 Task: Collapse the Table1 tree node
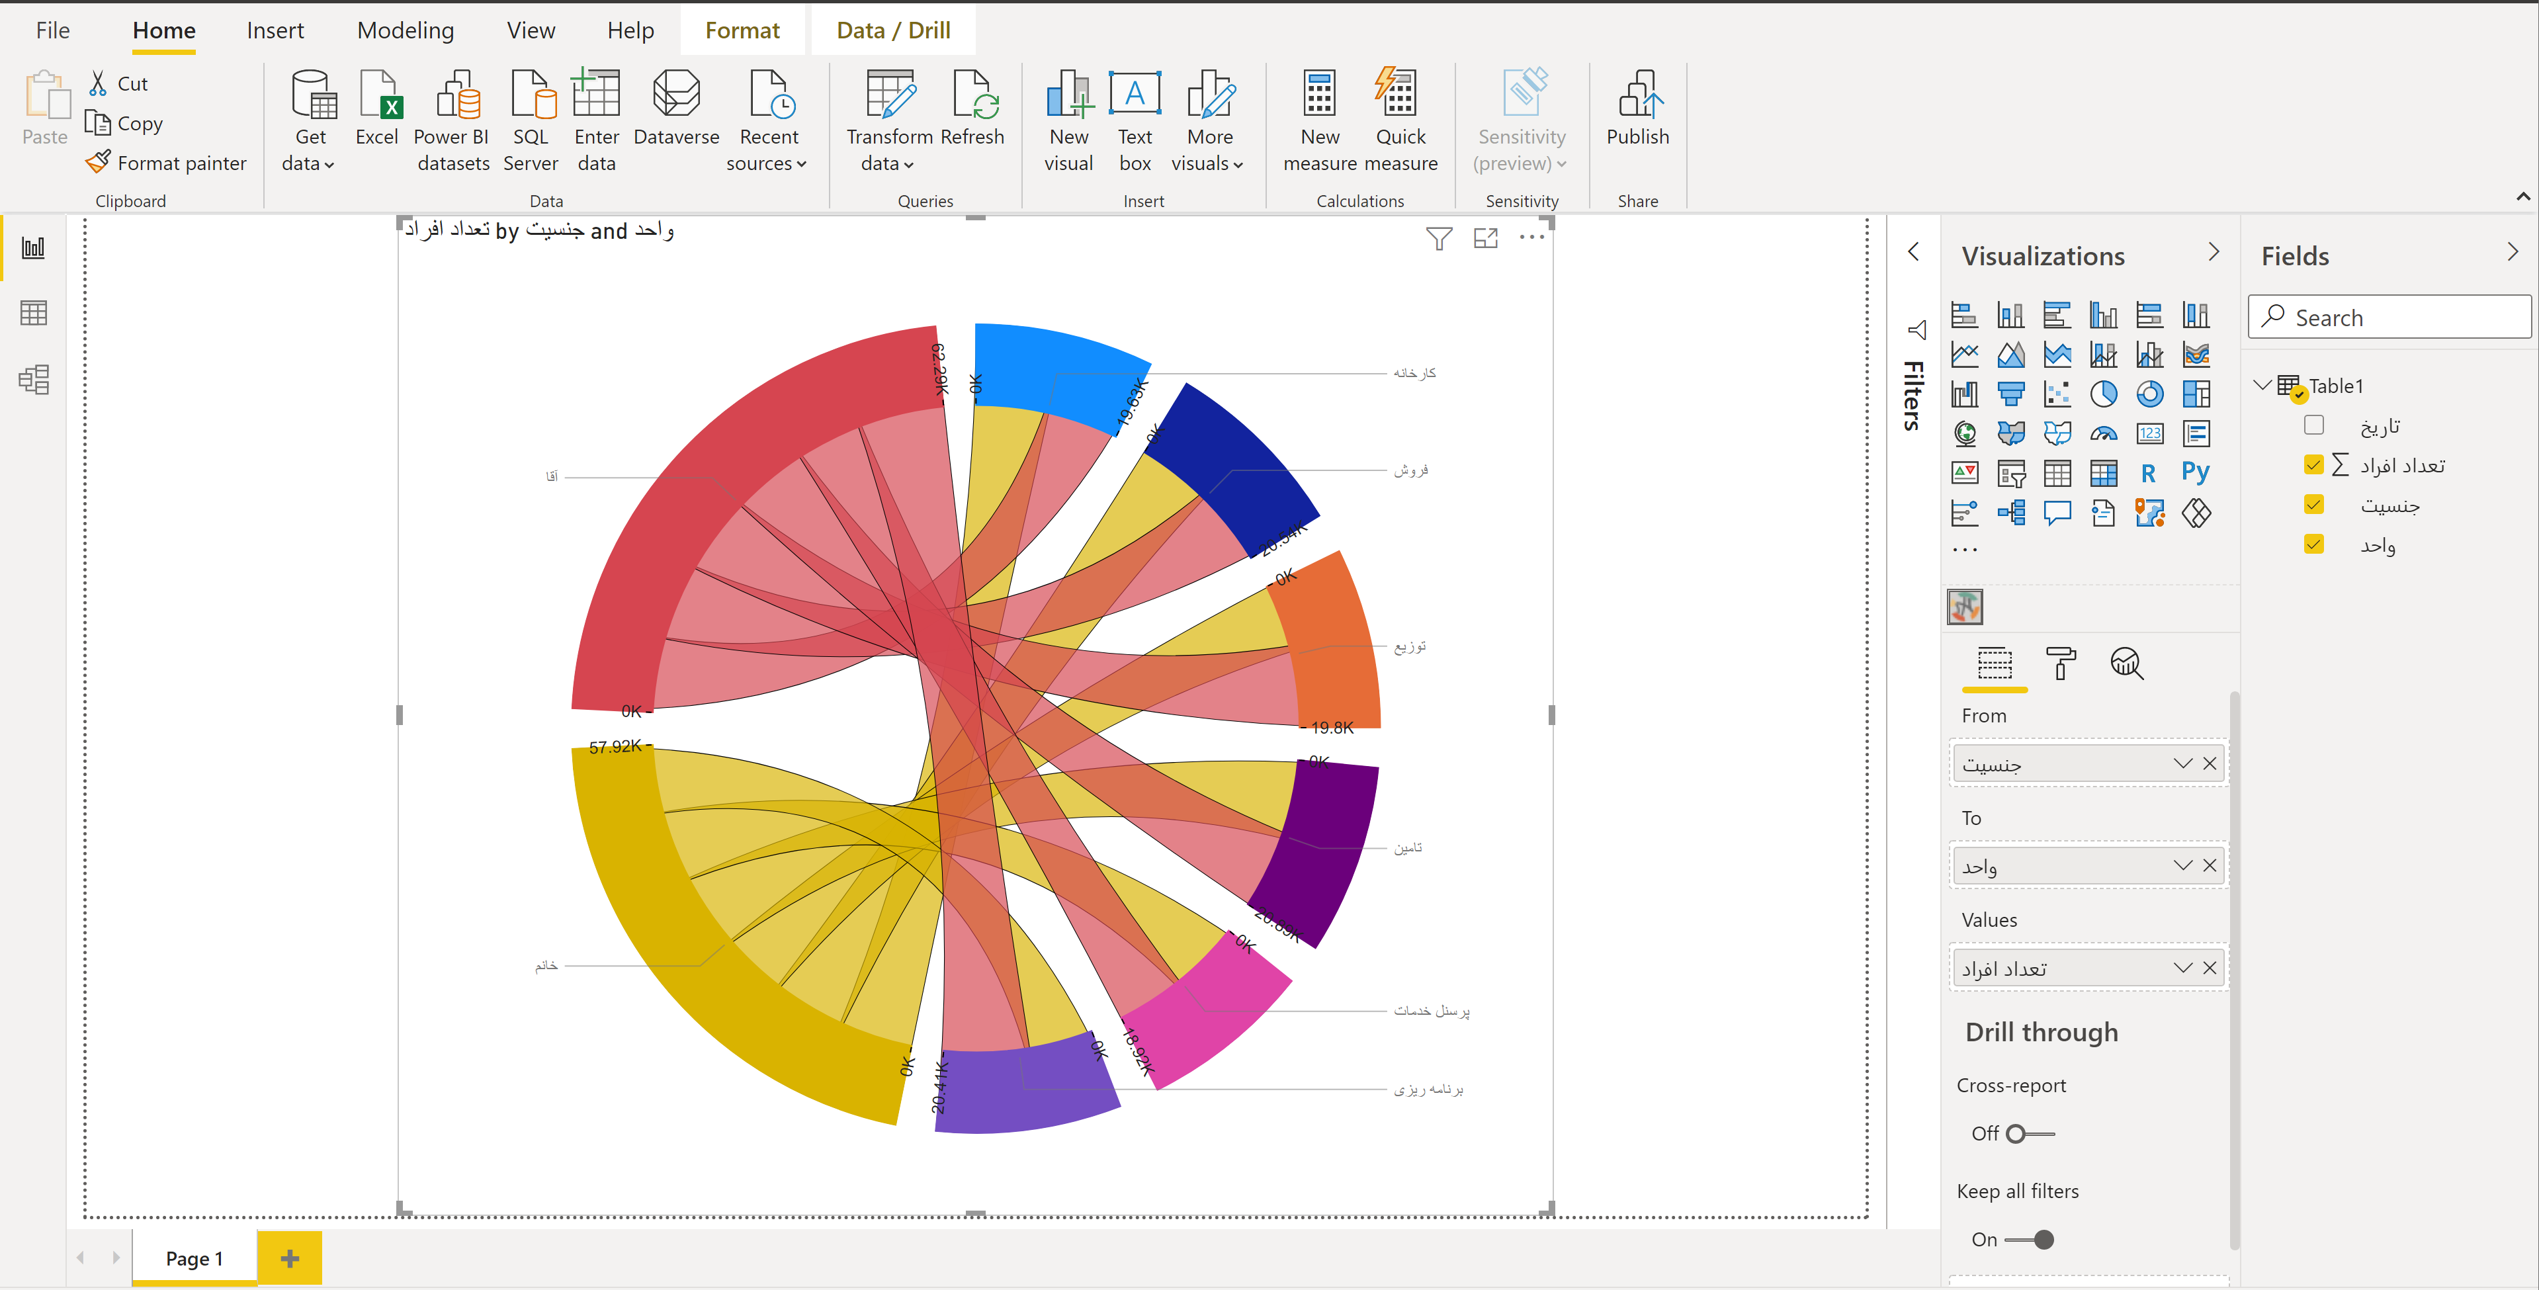(2263, 385)
